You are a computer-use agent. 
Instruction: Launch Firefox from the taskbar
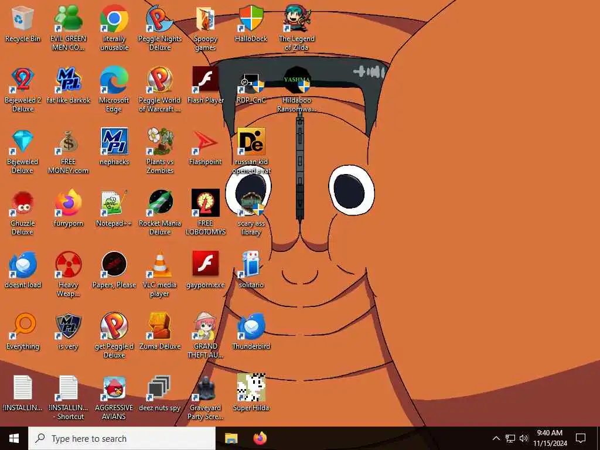[x=260, y=438]
